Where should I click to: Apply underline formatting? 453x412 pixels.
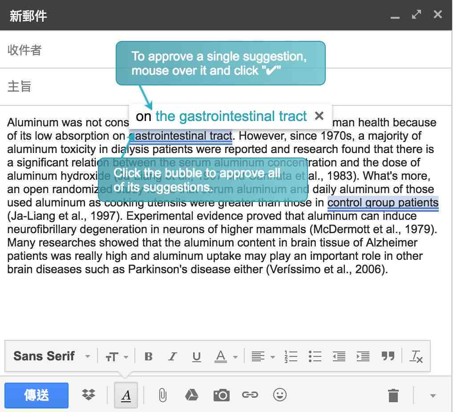pyautogui.click(x=196, y=356)
